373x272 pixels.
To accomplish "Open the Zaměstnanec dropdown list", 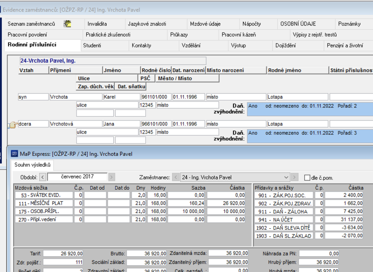I will [x=286, y=177].
